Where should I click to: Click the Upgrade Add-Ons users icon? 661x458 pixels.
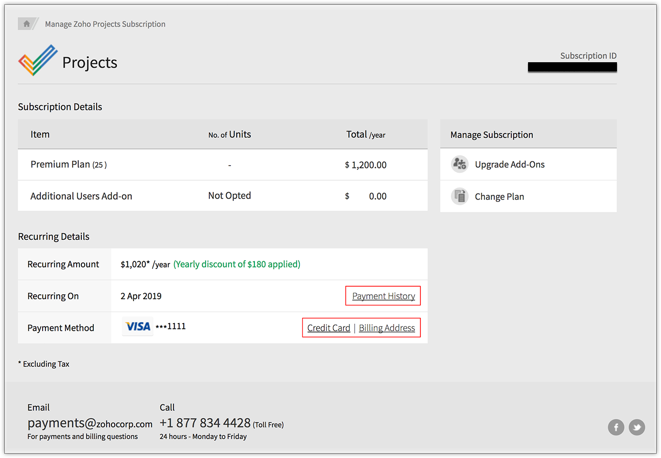[460, 164]
